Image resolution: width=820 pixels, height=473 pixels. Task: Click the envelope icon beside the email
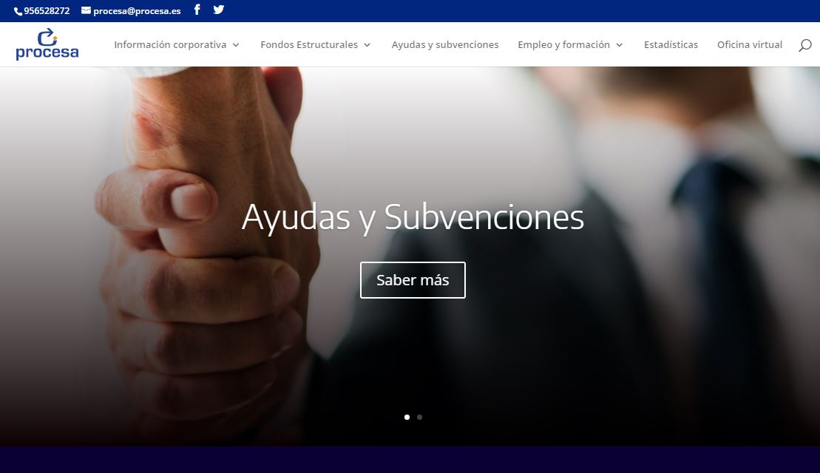(86, 10)
